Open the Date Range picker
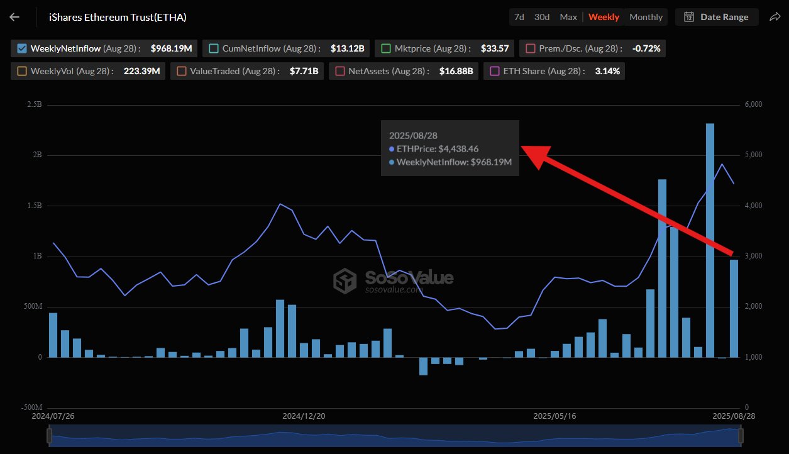Viewport: 789px width, 454px height. (x=717, y=17)
